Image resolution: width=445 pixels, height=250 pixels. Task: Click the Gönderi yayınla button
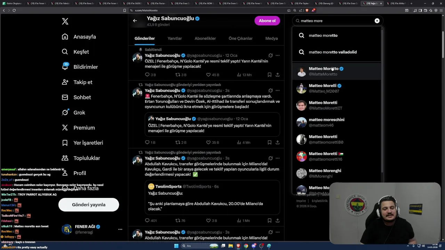click(x=89, y=205)
